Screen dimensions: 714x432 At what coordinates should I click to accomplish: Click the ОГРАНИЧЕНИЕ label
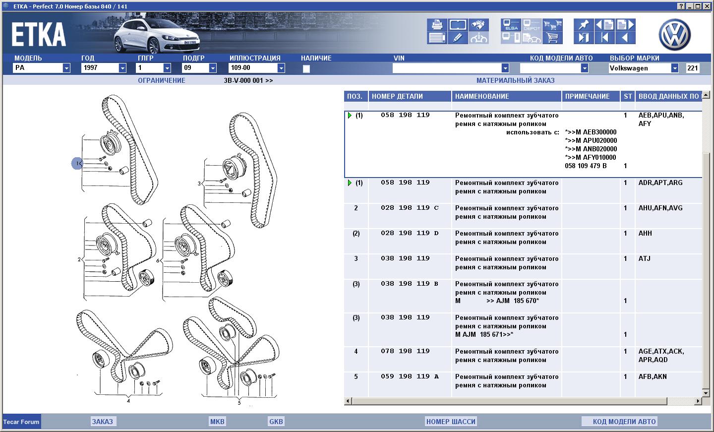(162, 80)
